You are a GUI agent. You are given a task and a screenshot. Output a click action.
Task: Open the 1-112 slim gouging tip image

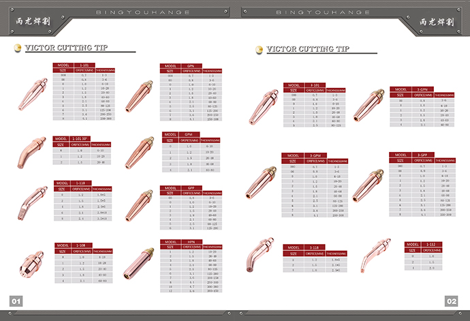[x=375, y=256]
